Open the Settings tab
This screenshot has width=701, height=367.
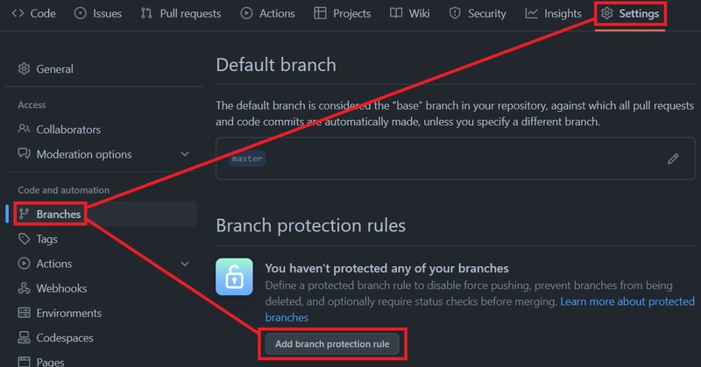tap(631, 14)
